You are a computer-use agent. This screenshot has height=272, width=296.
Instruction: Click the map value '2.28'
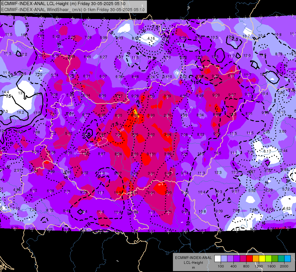[x=269, y=190]
